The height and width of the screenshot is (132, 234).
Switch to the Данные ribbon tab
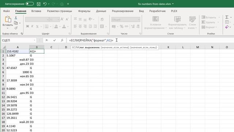[x=101, y=11]
